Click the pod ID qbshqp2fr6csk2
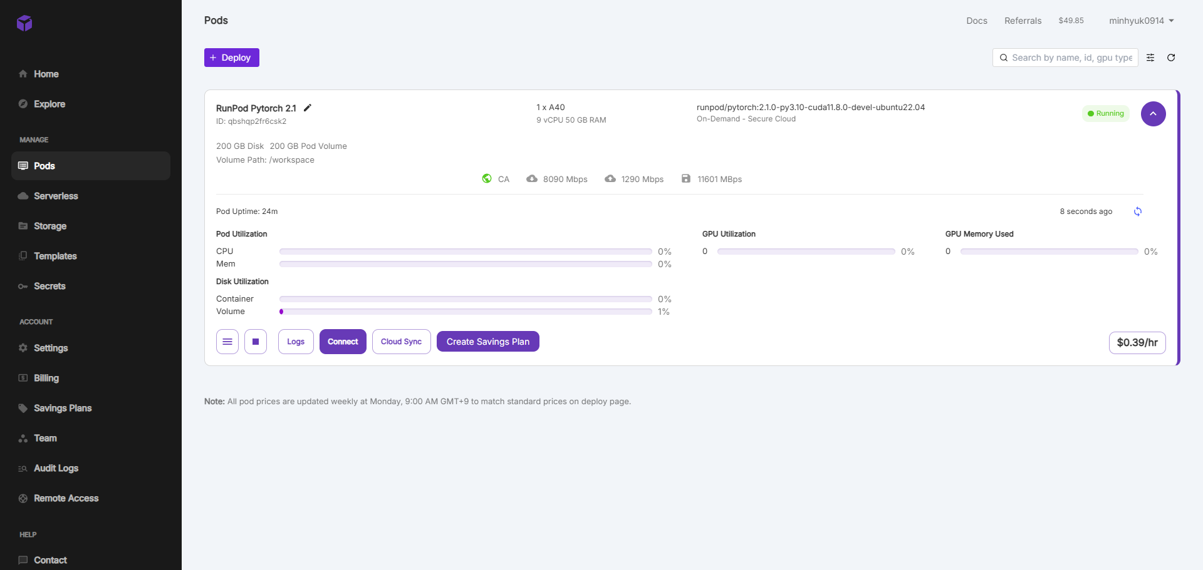Viewport: 1203px width, 570px height. [x=251, y=121]
